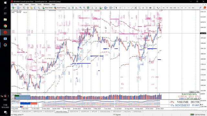Expand the Periods dropdown arrow
This screenshot has width=207, height=116.
pyautogui.click(x=107, y=8)
